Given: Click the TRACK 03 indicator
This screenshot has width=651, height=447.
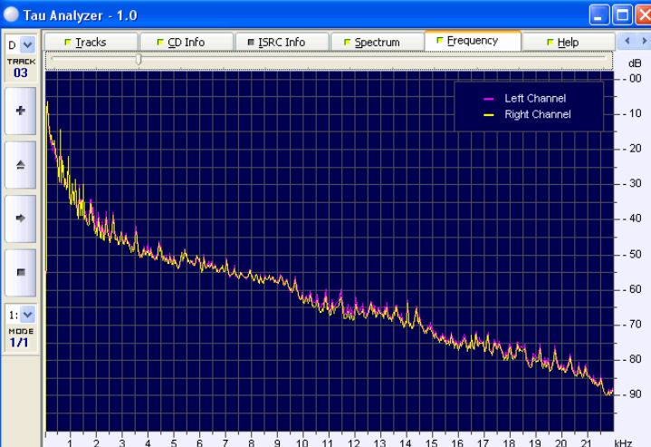Looking at the screenshot, I should 21,68.
